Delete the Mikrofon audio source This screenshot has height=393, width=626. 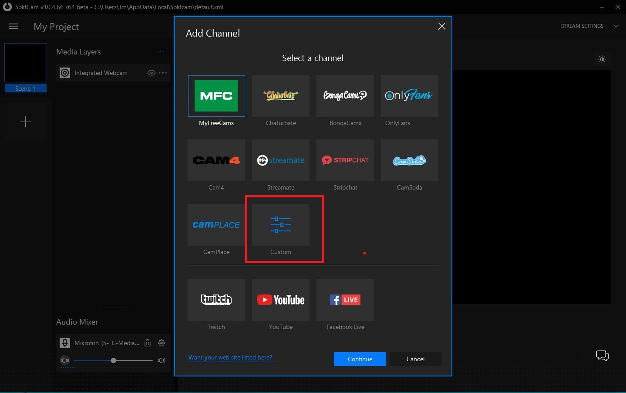148,343
